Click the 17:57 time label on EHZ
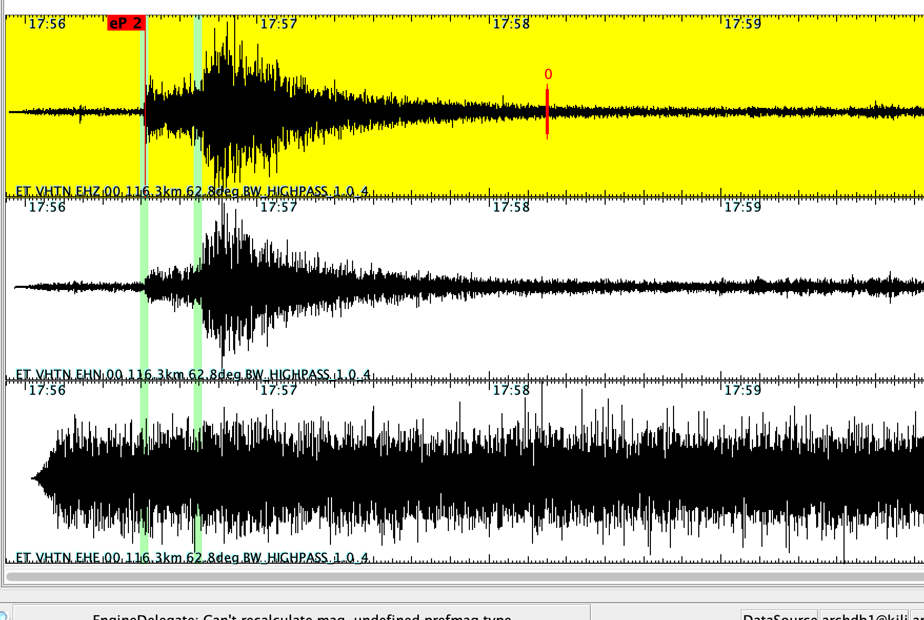This screenshot has height=620, width=924. (279, 24)
